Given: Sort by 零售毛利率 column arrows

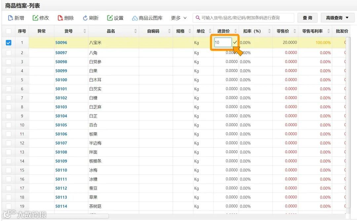Looking at the screenshot, I should point(329,31).
